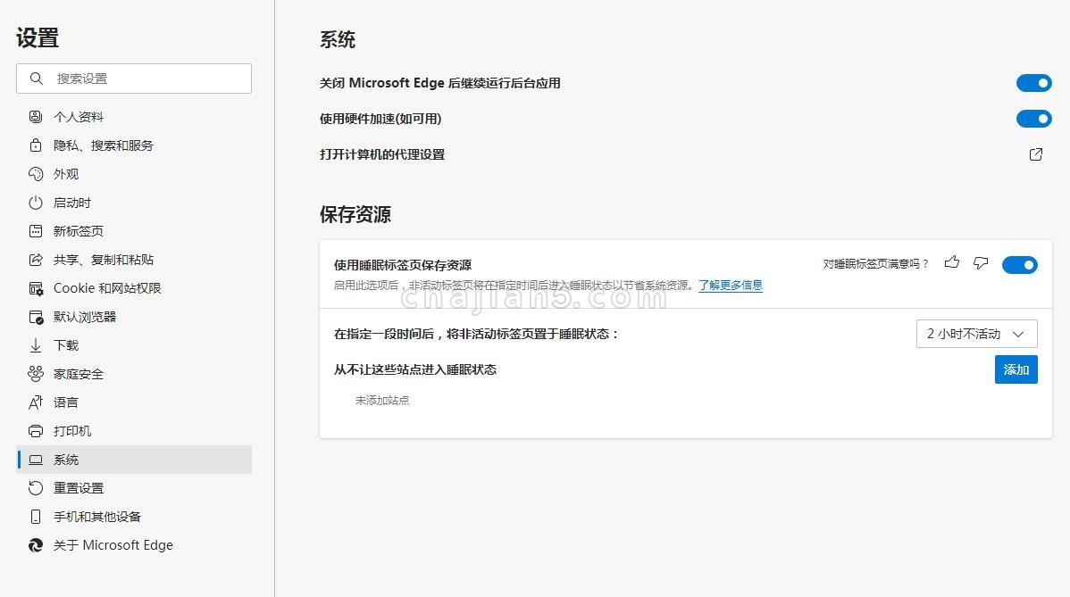The image size is (1070, 597).
Task: Open 关于 Microsoft Edge page
Action: coord(134,545)
